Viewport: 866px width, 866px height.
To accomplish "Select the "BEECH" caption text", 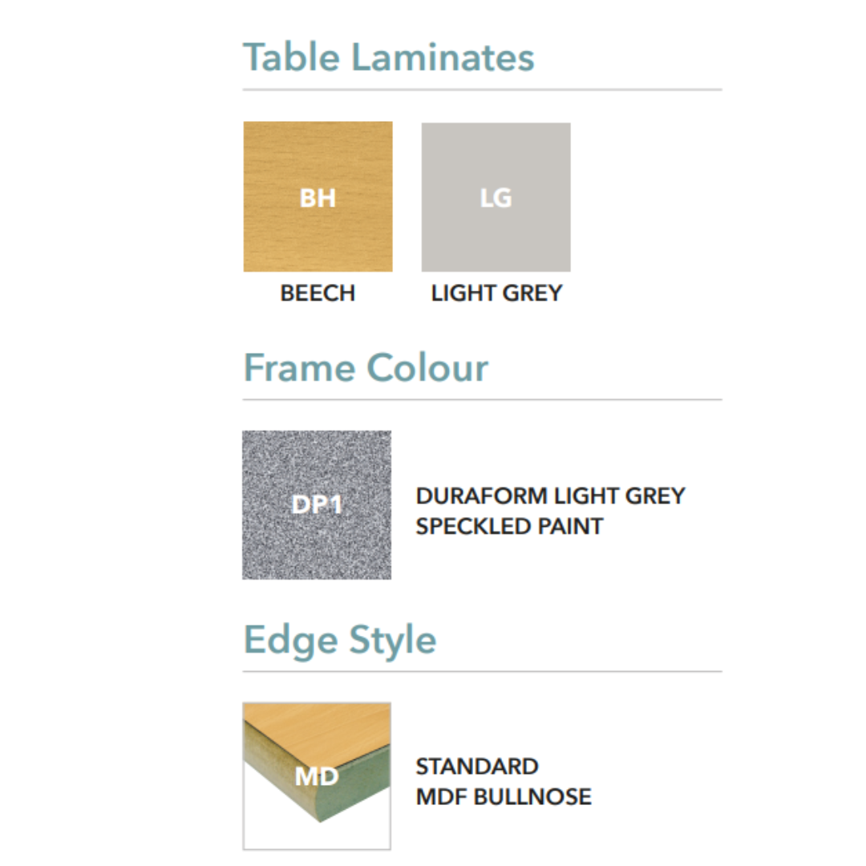I will click(x=318, y=293).
